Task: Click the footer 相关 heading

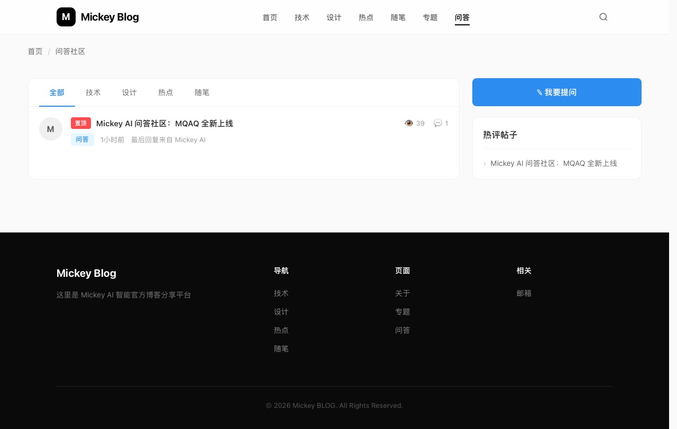Action: 524,271
